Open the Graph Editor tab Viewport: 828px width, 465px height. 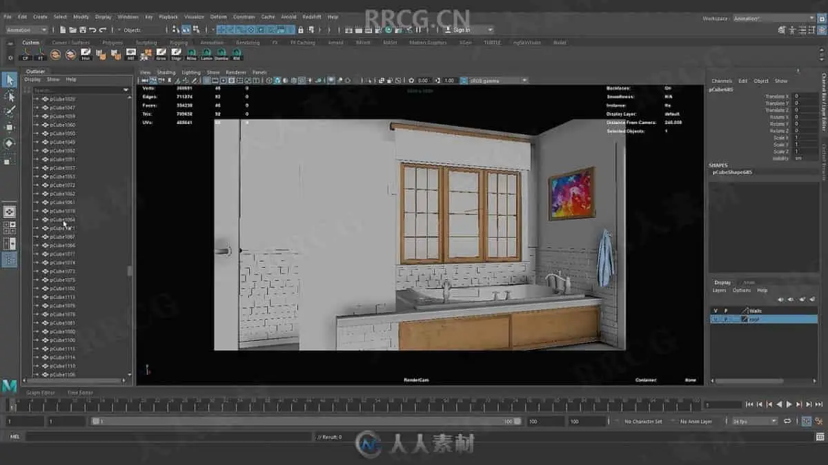point(41,393)
